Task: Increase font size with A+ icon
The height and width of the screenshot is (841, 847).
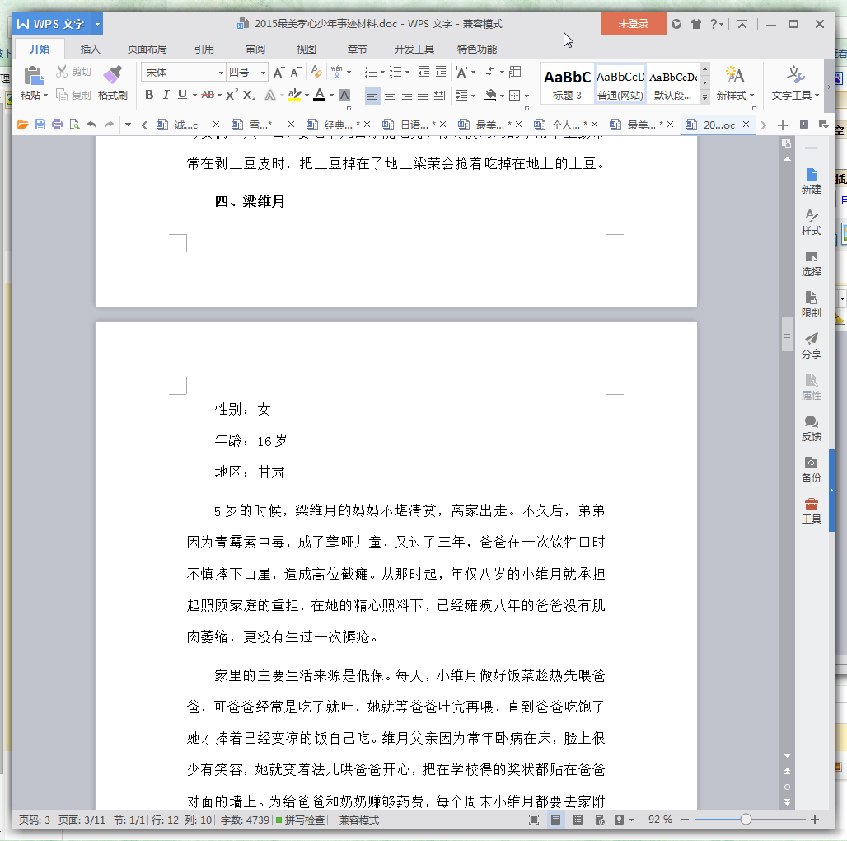Action: point(278,72)
